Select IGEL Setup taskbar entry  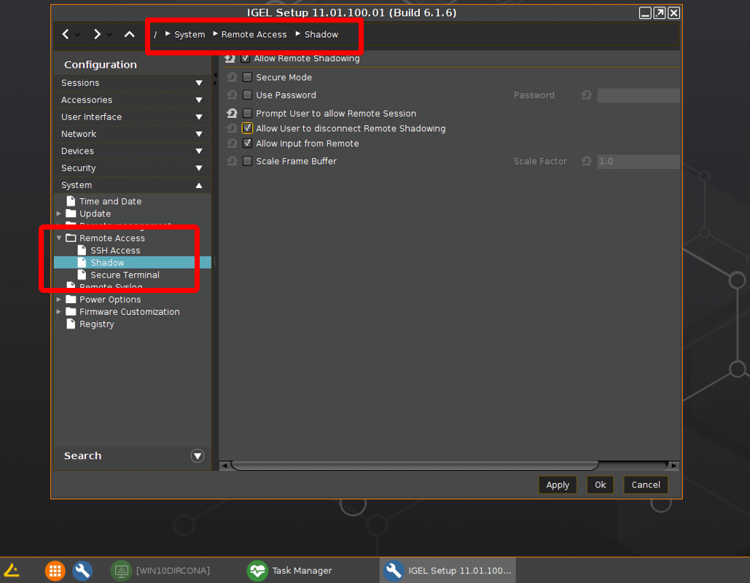pos(448,571)
